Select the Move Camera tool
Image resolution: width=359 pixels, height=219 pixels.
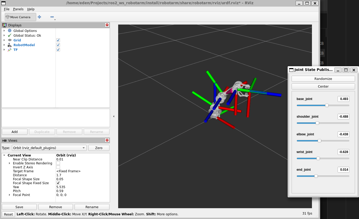tap(20, 17)
